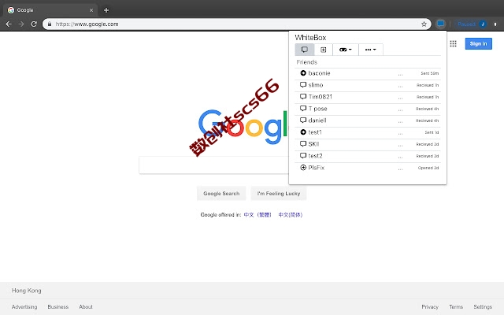Open the ellipsis menu for test1
Viewport: 504px width, 315px height.
(400, 134)
